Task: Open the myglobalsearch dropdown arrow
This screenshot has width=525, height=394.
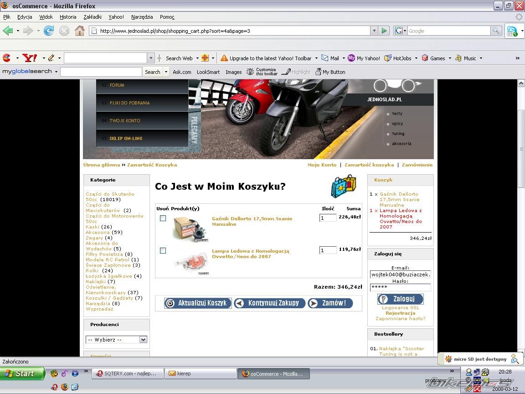Action: 56,72
